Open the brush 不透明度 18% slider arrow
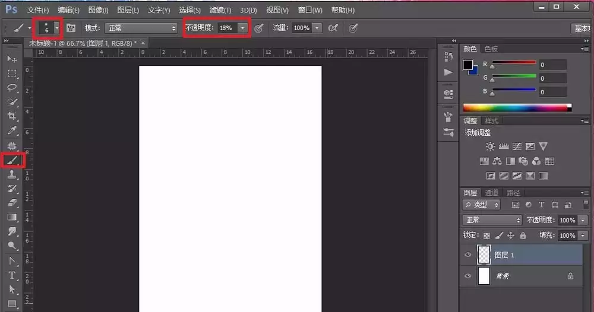594x312 pixels. tap(242, 28)
